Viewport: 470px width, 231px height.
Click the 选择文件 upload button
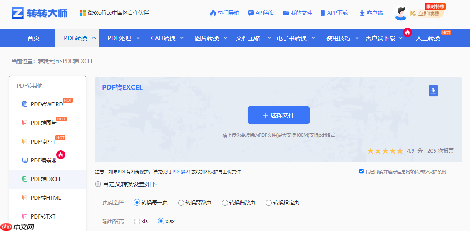(279, 115)
